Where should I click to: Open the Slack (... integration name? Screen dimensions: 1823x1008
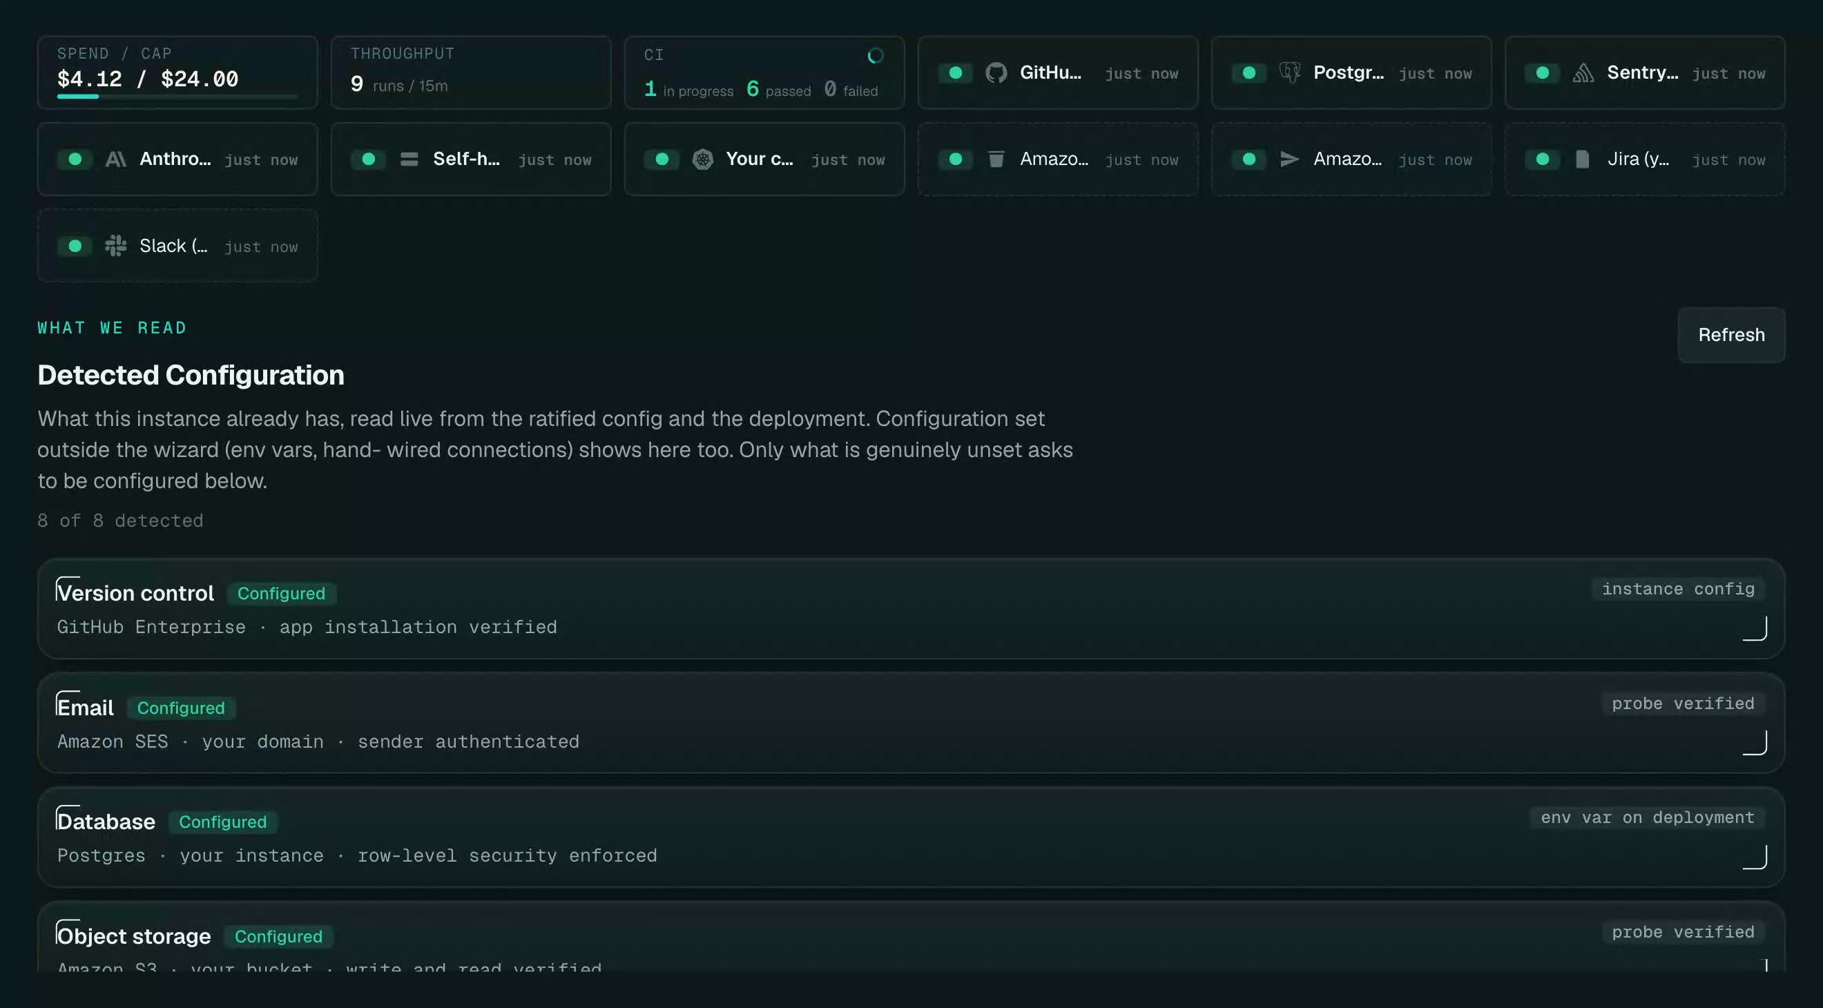pyautogui.click(x=173, y=246)
